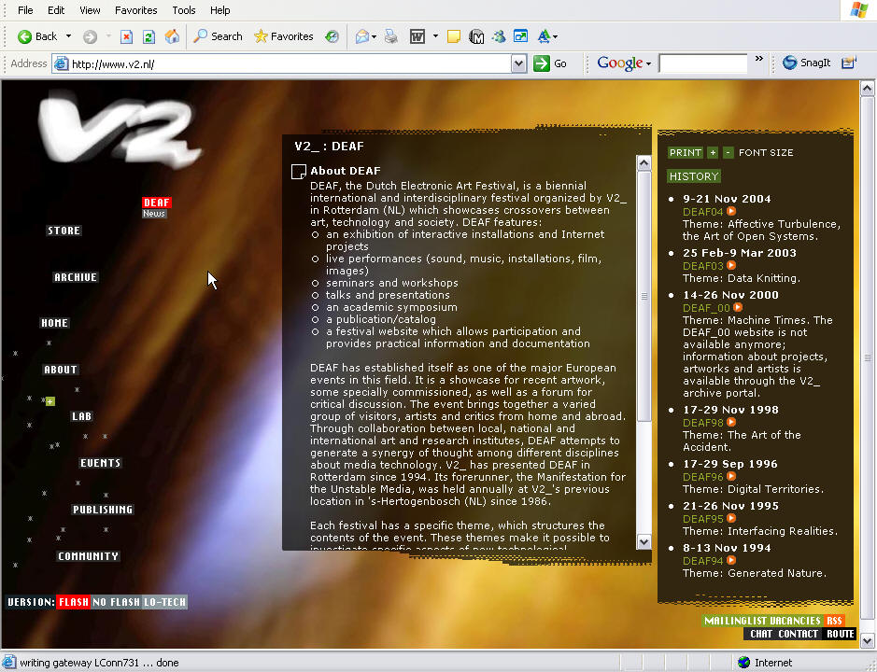The width and height of the screenshot is (877, 672).
Task: Click the DEAF04 history link
Action: pos(703,212)
